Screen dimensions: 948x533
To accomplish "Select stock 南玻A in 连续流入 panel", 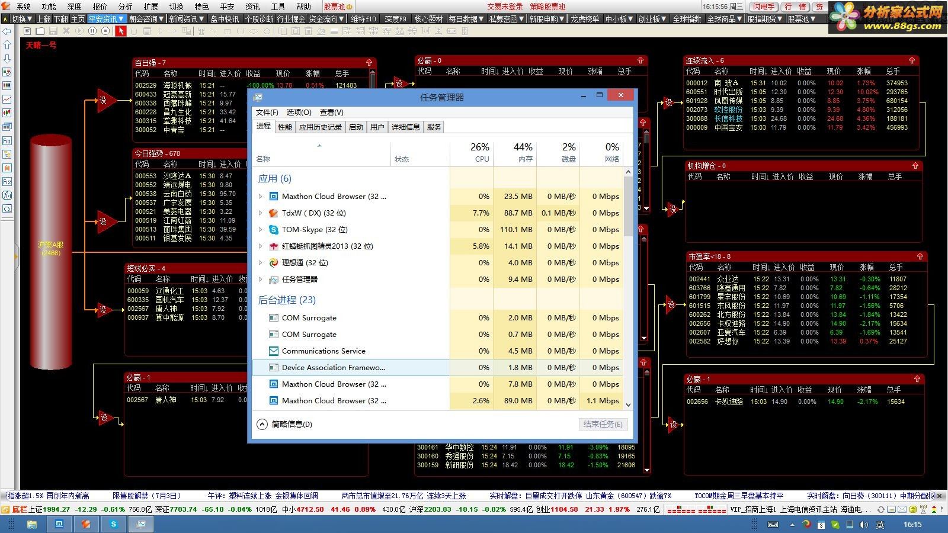I will [x=796, y=83].
